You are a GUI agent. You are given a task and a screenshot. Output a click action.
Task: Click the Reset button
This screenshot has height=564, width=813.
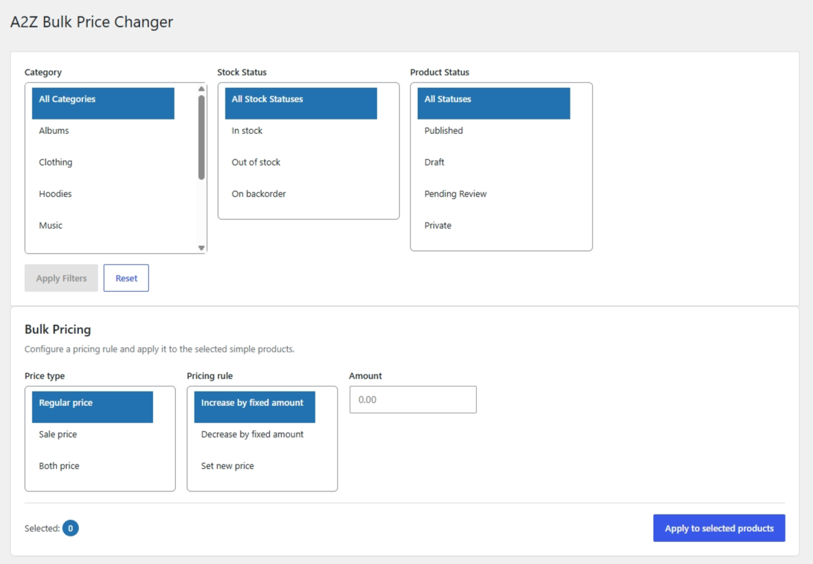tap(126, 278)
